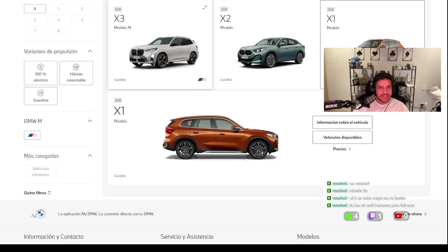
Task: Click the Gasolina label under the X2 card
Action: point(226,79)
